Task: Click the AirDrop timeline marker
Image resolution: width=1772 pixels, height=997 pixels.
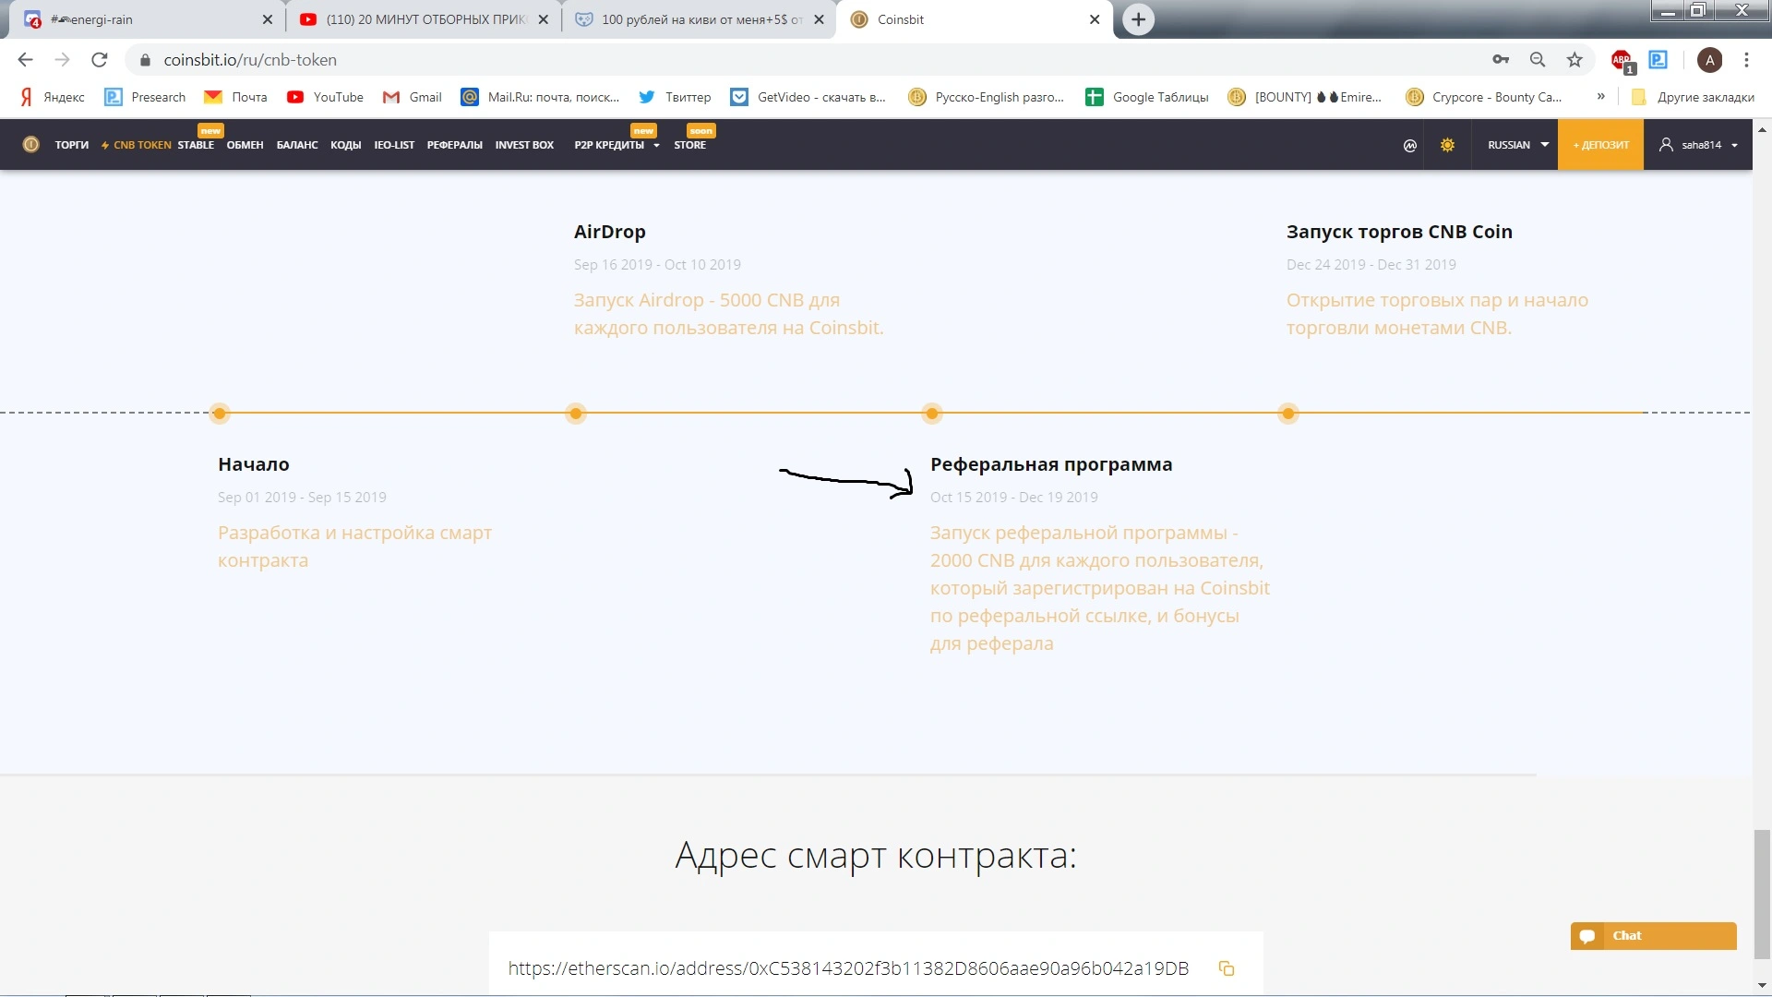Action: 575,413
